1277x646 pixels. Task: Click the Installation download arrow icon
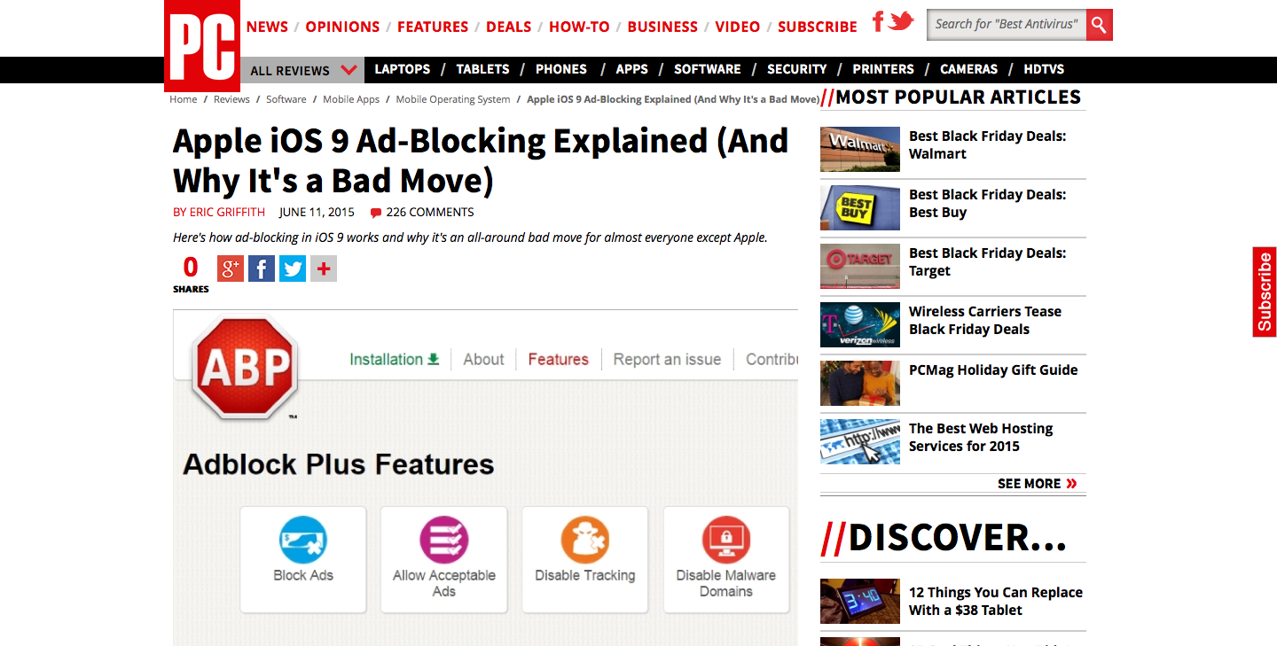click(434, 359)
